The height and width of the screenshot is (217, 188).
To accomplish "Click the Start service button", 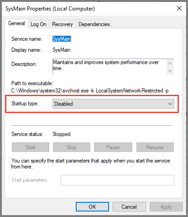I will 31,147.
